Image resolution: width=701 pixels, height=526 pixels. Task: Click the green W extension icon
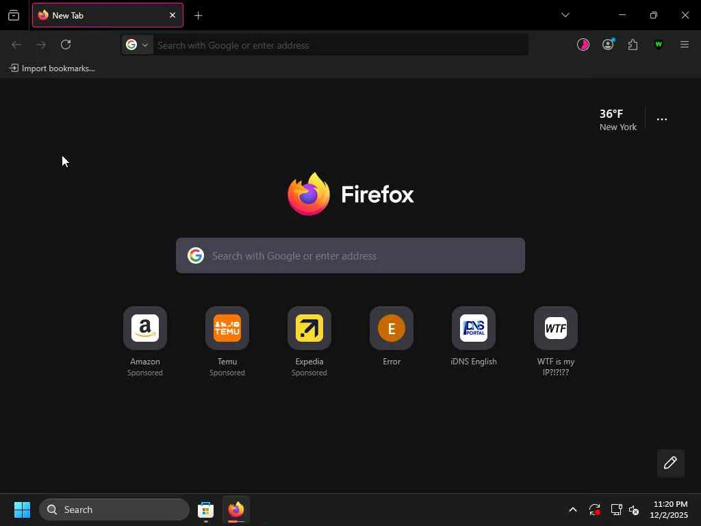point(658,45)
